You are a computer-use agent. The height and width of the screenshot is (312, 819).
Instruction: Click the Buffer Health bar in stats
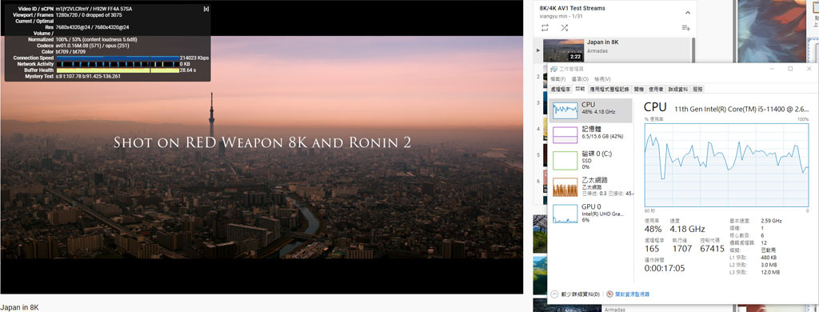coord(117,70)
